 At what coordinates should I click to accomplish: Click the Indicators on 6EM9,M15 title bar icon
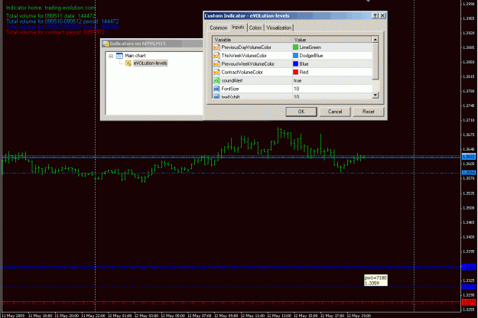pyautogui.click(x=106, y=44)
